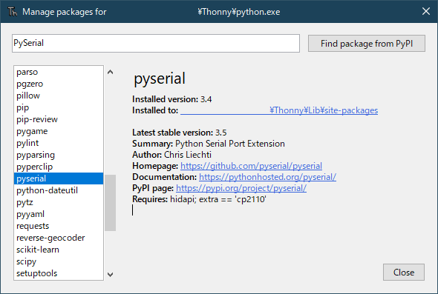
Task: Select pyperclip in the package list
Action: [x=59, y=167]
